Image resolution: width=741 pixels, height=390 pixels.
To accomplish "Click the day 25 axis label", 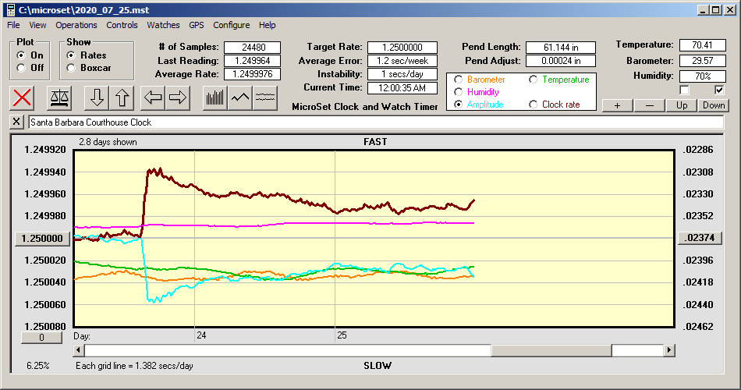I will pos(342,335).
